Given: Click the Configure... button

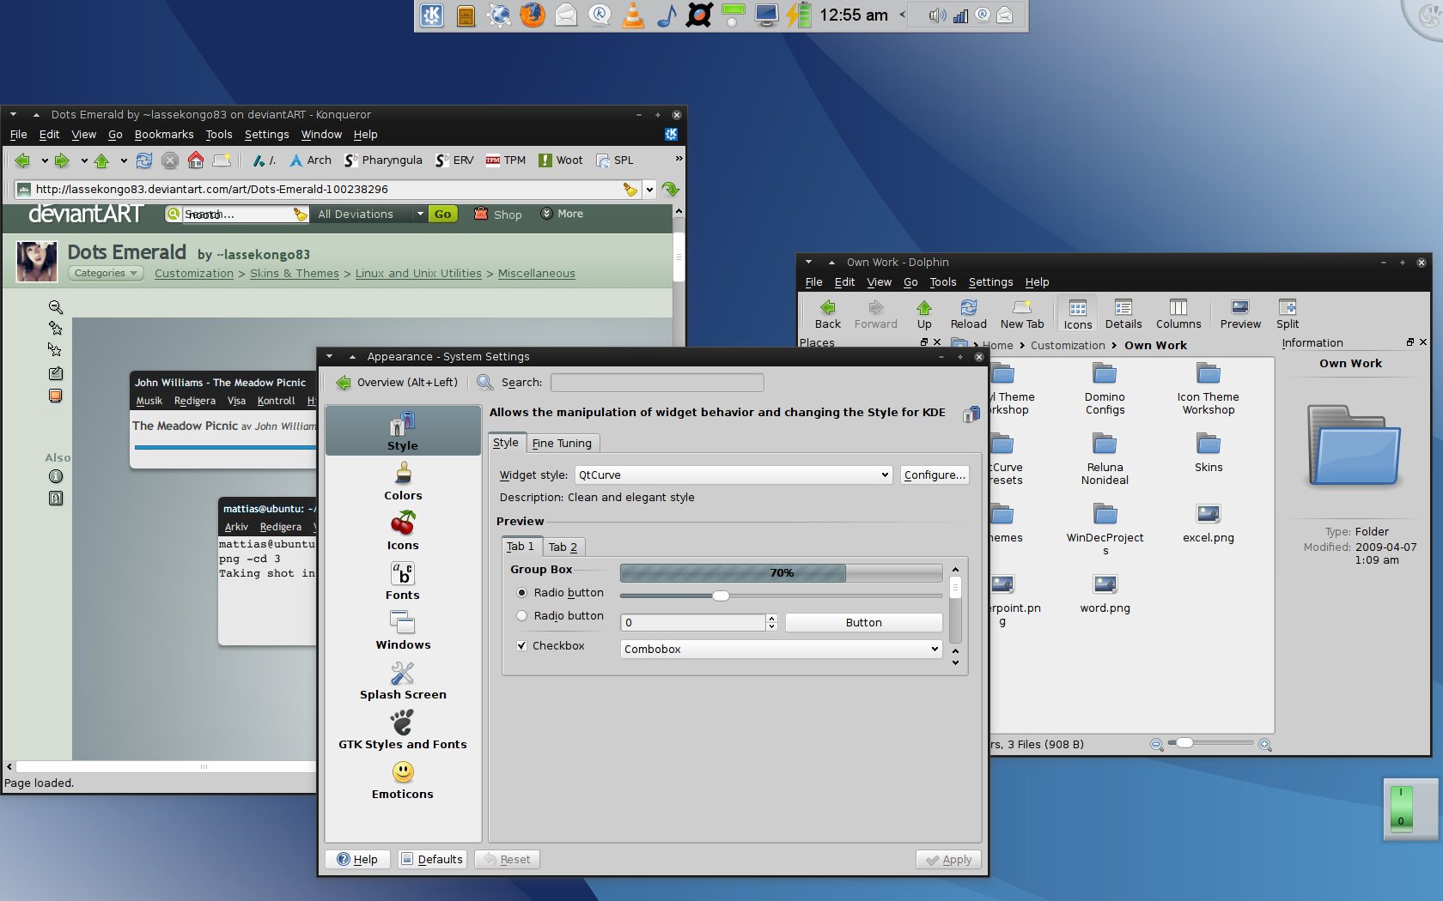Looking at the screenshot, I should tap(935, 475).
